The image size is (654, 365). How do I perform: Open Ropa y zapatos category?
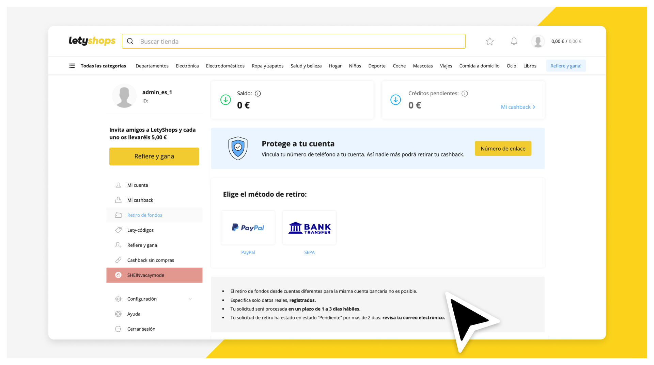click(x=267, y=66)
